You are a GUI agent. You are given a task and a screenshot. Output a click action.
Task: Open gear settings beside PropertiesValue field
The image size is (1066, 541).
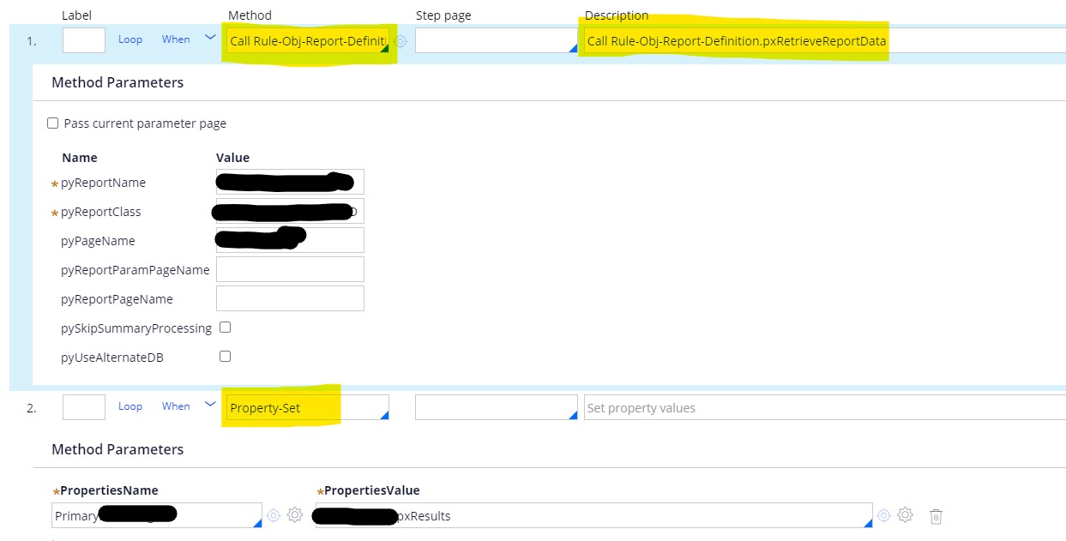pyautogui.click(x=906, y=515)
